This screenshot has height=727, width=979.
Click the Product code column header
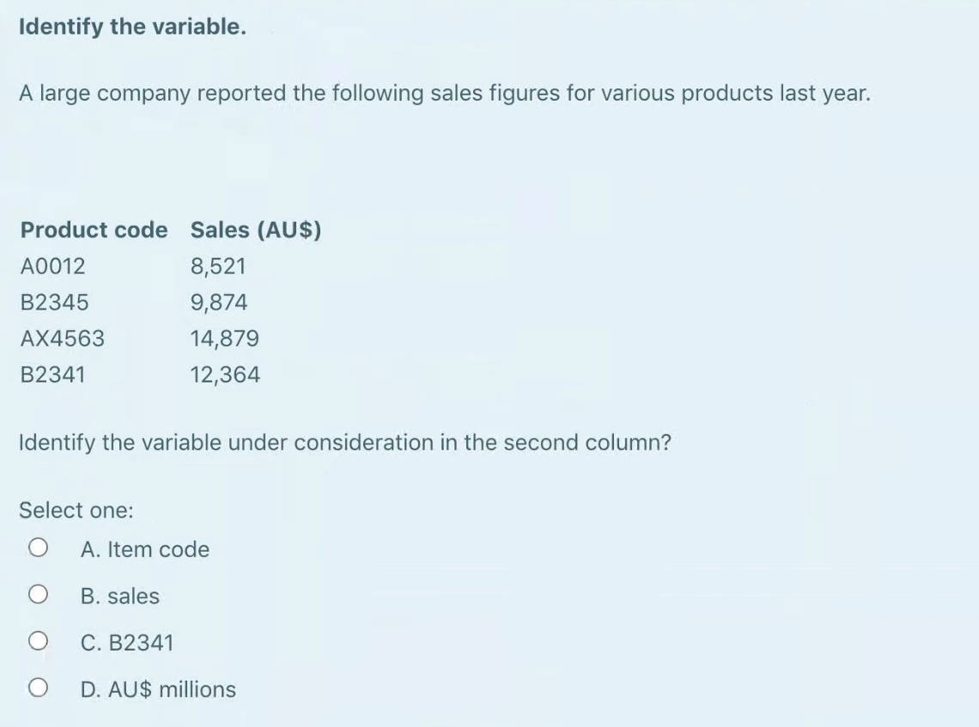(94, 230)
